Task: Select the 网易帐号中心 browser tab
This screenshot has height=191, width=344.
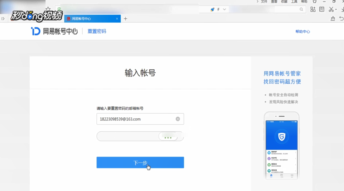Action: pyautogui.click(x=92, y=19)
